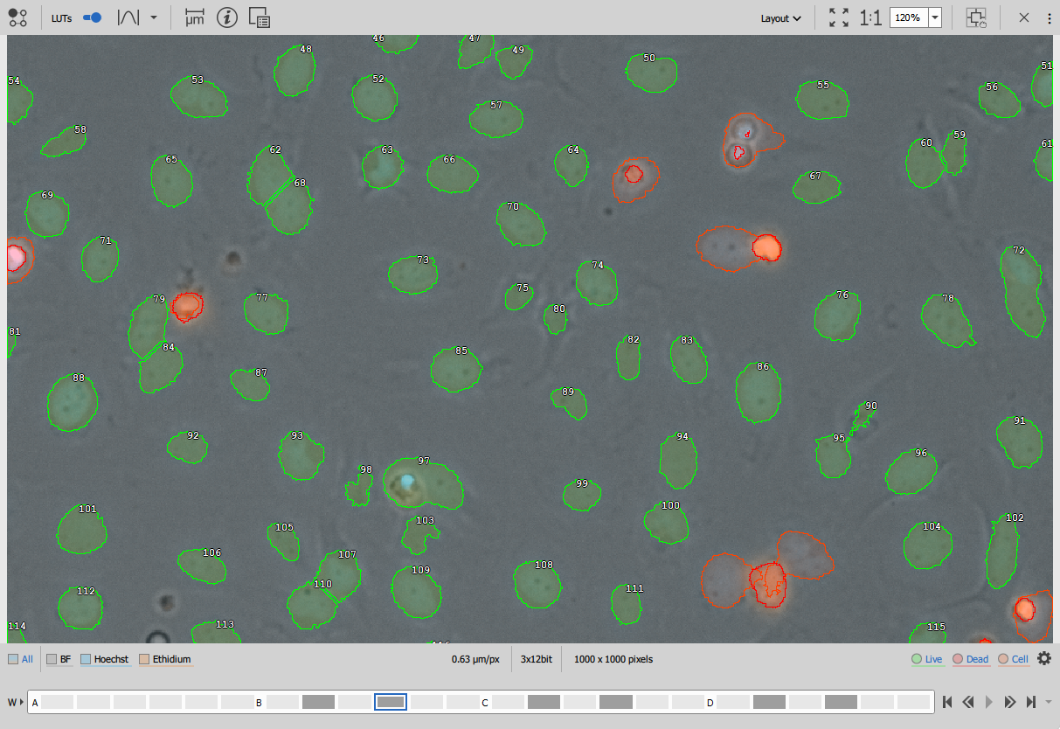Toggle the Hoechst channel checkbox
The height and width of the screenshot is (729, 1060).
pos(86,659)
